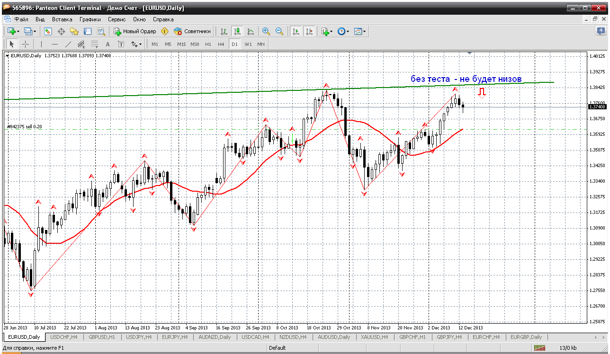Viewport: 610px width, 354px height.
Task: Toggle chart auto scroll
Action: pyautogui.click(x=296, y=31)
